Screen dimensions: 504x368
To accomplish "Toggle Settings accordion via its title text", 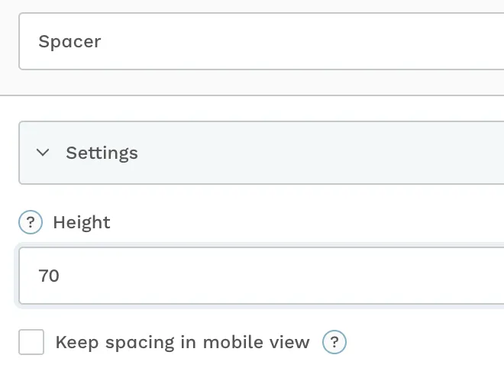I will coord(102,153).
